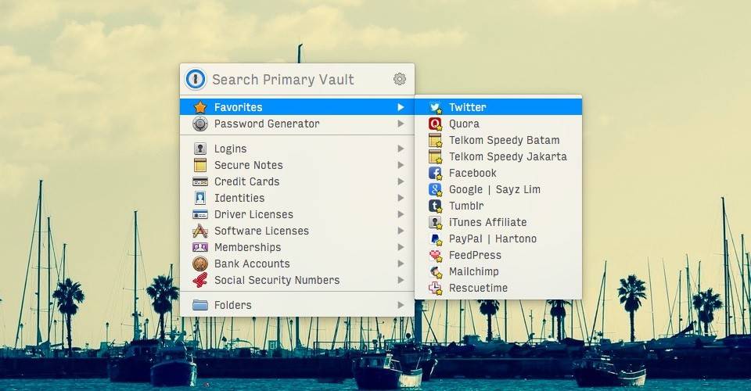The height and width of the screenshot is (391, 751).
Task: Click the Telkom Speedy Jakarta text
Action: pyautogui.click(x=508, y=156)
